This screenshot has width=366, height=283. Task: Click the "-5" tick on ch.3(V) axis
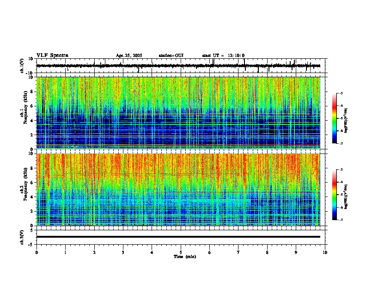pyautogui.click(x=31, y=245)
